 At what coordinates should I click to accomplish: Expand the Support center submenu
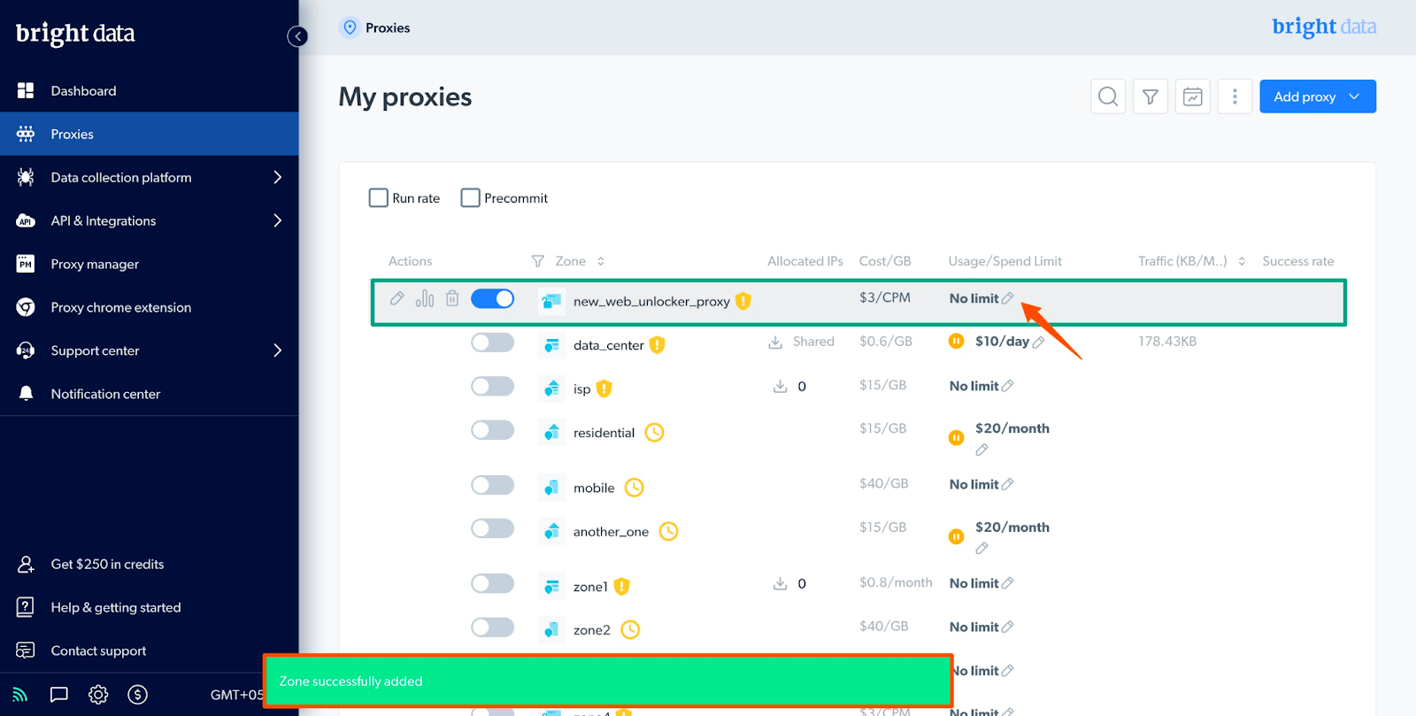tap(277, 350)
